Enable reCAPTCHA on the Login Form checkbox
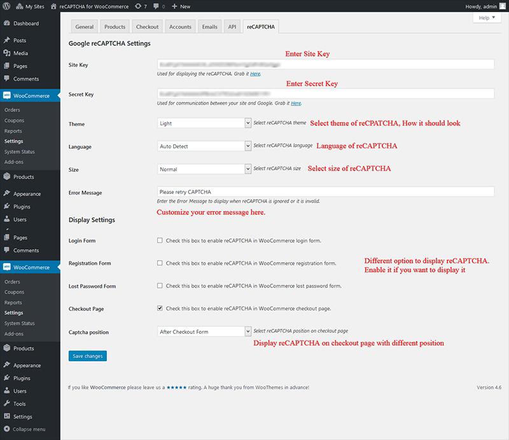 click(160, 241)
